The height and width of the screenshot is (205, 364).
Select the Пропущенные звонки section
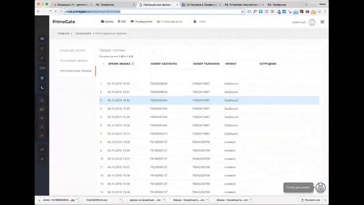coord(76,71)
